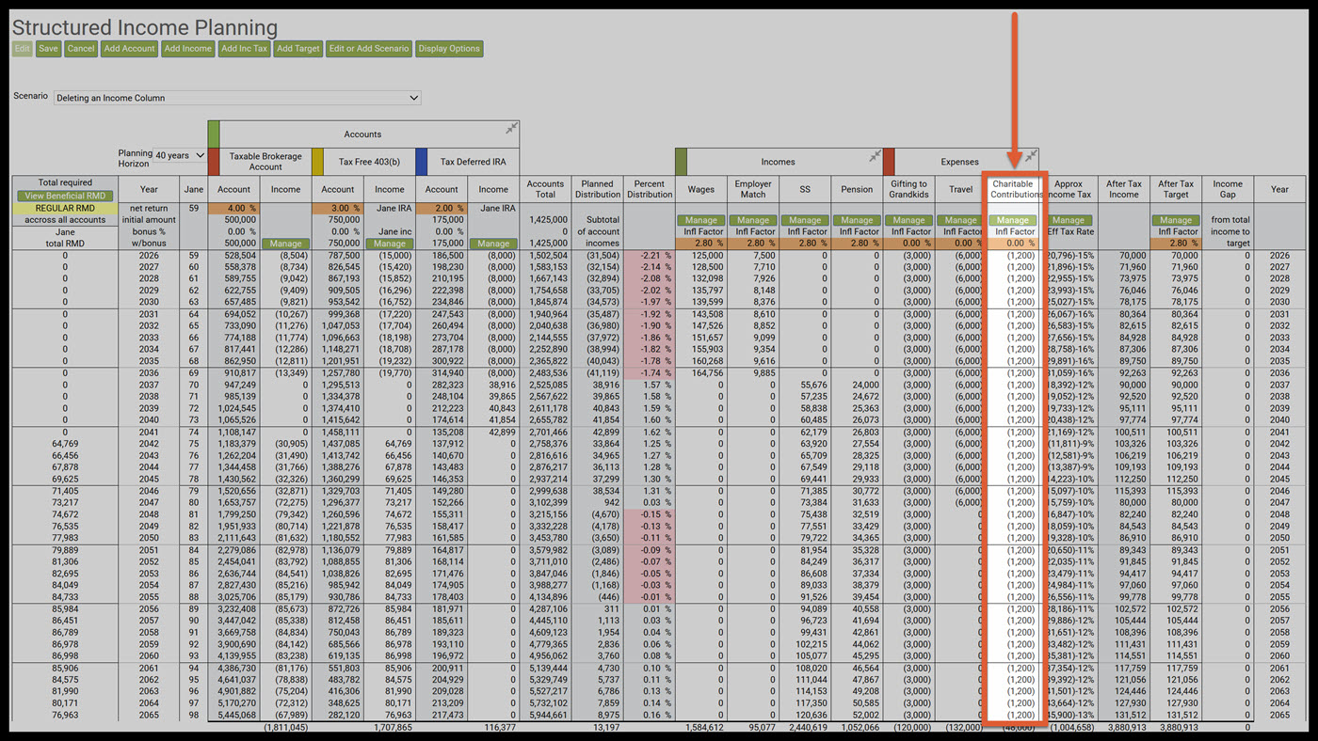Click the green color swatch beside Accounts

(x=213, y=134)
